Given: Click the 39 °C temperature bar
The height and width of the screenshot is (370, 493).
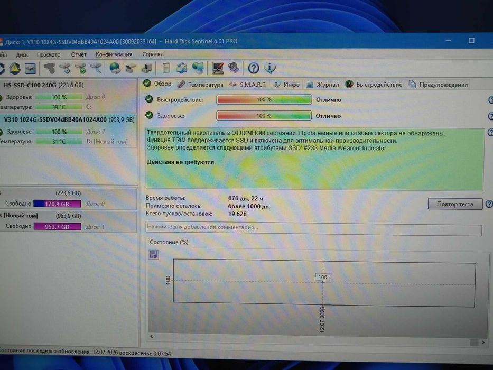Looking at the screenshot, I should click(59, 107).
